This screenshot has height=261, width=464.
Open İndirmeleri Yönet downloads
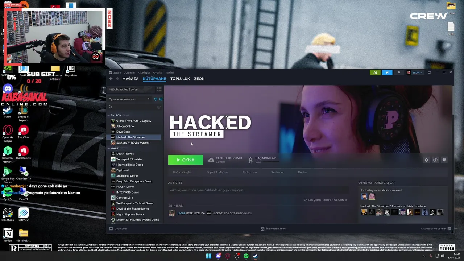click(x=274, y=229)
